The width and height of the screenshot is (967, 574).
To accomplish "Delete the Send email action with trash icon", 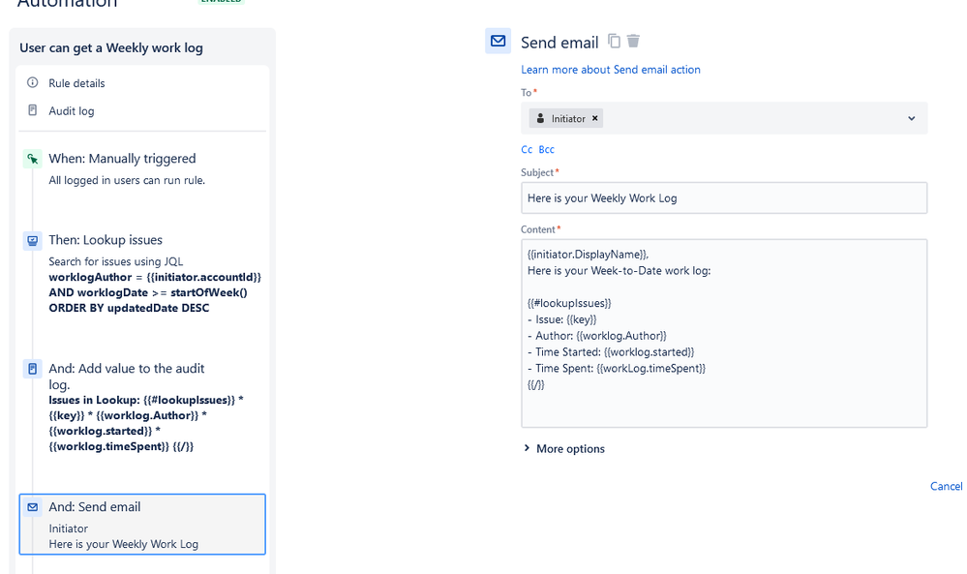I will pyautogui.click(x=634, y=42).
